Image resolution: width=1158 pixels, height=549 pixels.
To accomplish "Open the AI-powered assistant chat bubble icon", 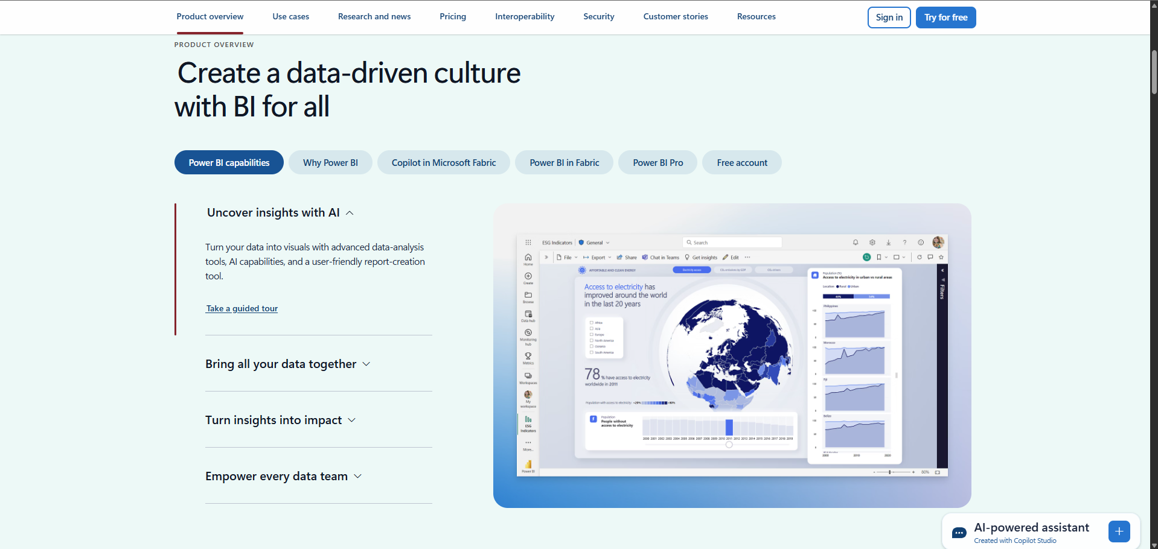I will point(959,533).
